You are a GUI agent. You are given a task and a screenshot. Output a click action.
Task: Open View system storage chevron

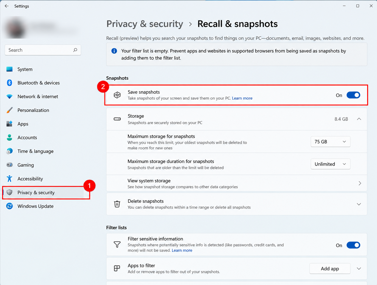360,183
